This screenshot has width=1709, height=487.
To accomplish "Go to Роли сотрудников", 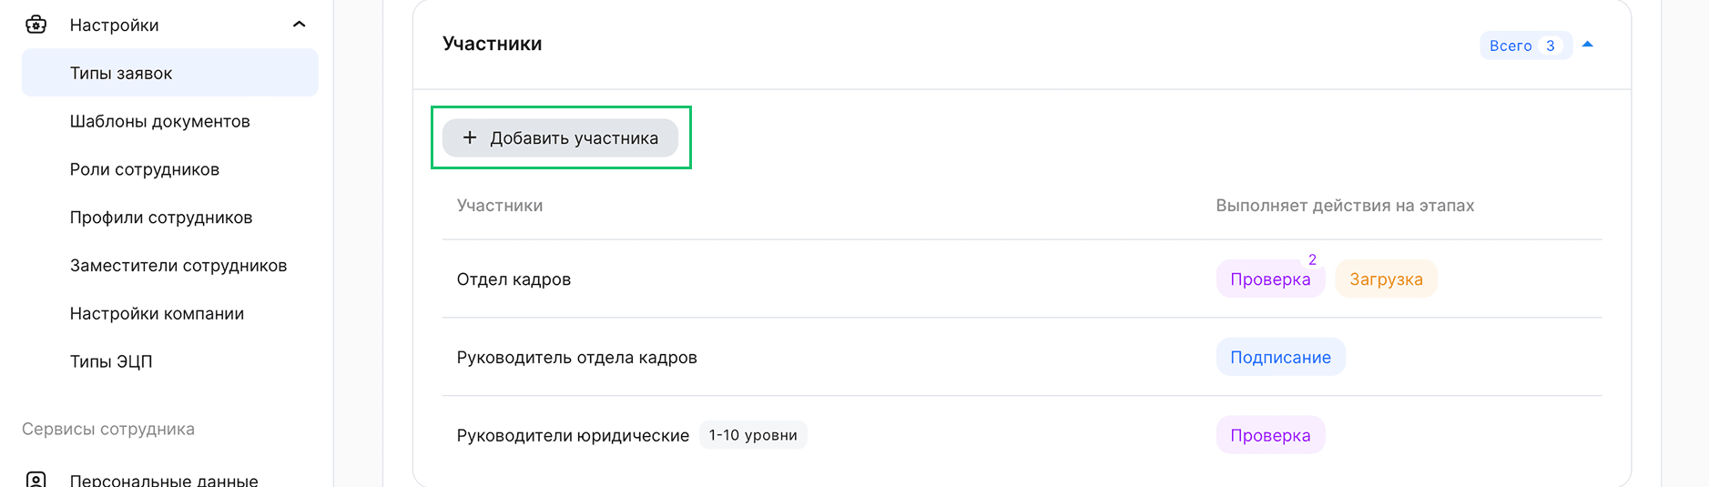I will click(144, 169).
